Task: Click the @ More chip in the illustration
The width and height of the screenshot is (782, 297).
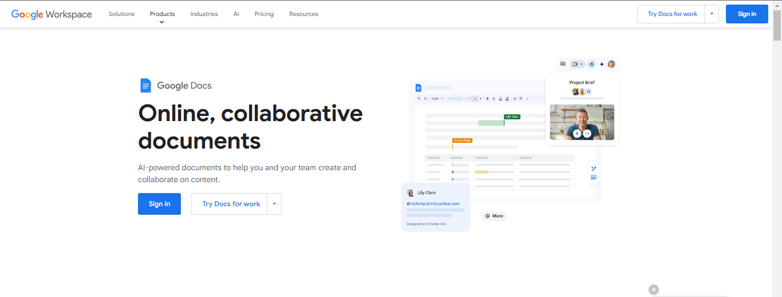Action: tap(494, 216)
